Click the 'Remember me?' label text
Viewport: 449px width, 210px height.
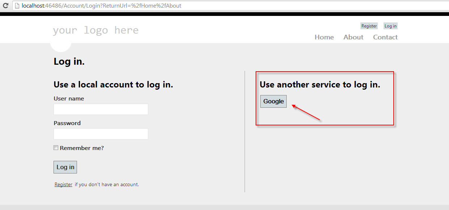tap(82, 148)
